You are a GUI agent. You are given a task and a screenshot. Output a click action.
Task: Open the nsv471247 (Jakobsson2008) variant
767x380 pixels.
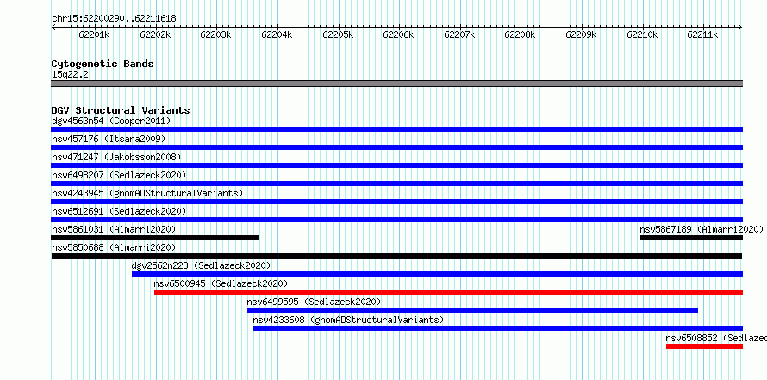point(116,158)
